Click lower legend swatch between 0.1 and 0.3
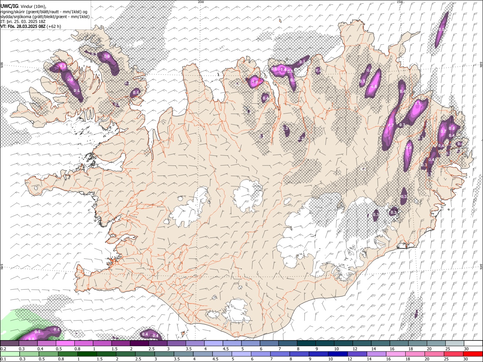 click(9, 354)
